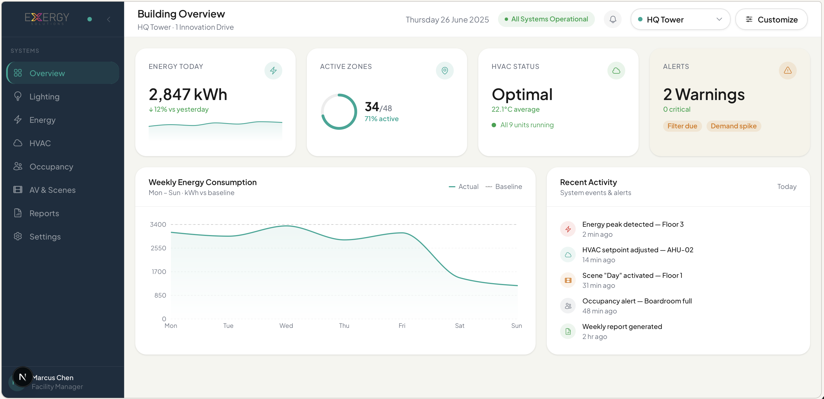Click the Today filter in Recent Activity

[787, 186]
